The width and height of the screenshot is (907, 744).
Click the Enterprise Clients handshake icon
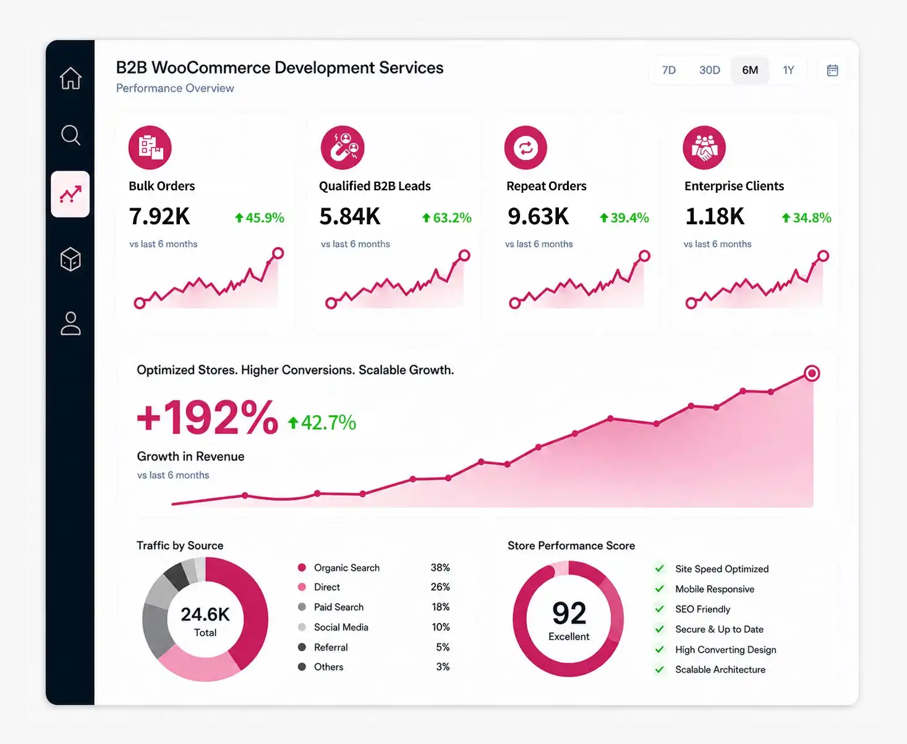point(704,148)
